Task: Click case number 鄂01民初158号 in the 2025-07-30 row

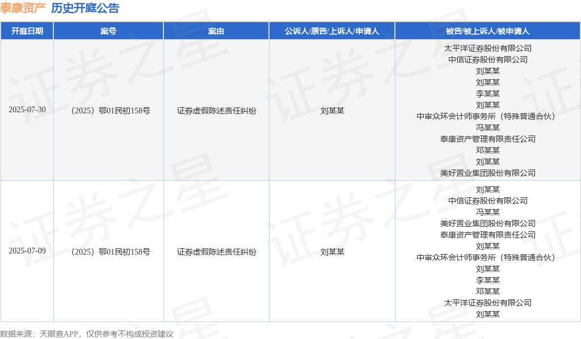Action: click(x=124, y=111)
